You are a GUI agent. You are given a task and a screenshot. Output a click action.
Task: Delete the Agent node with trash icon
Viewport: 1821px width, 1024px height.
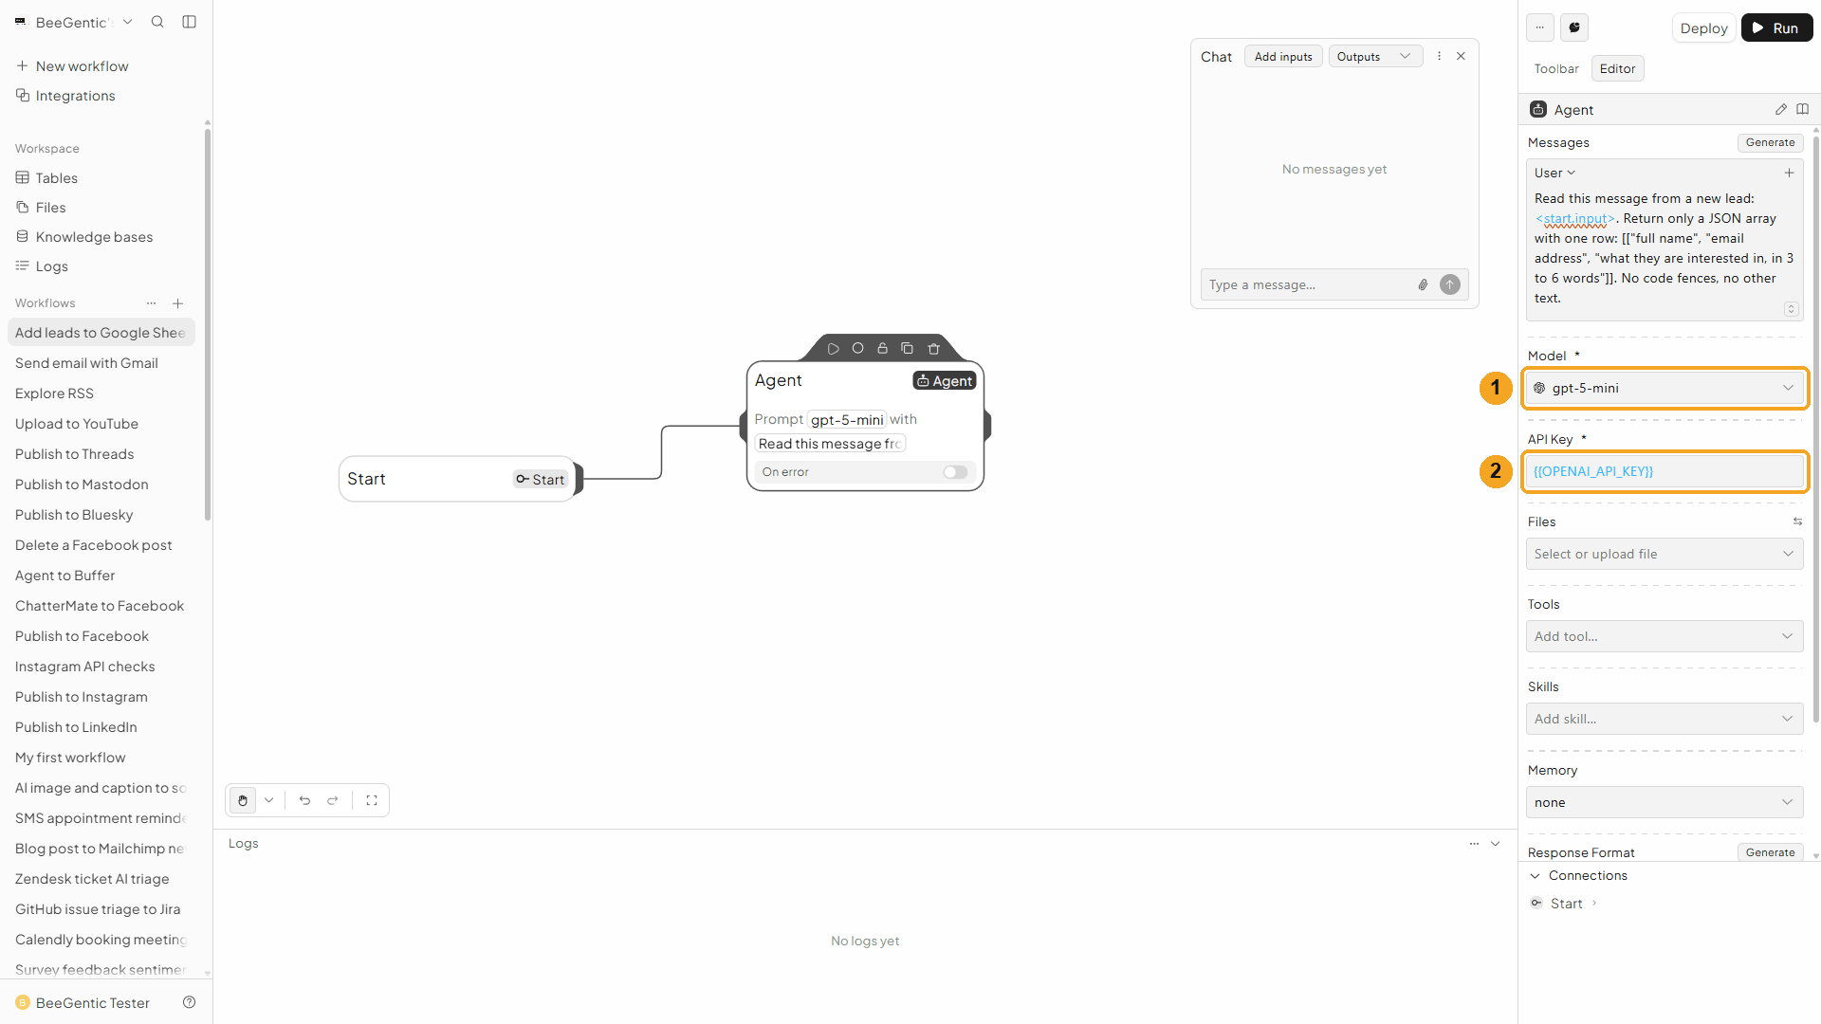(x=933, y=349)
